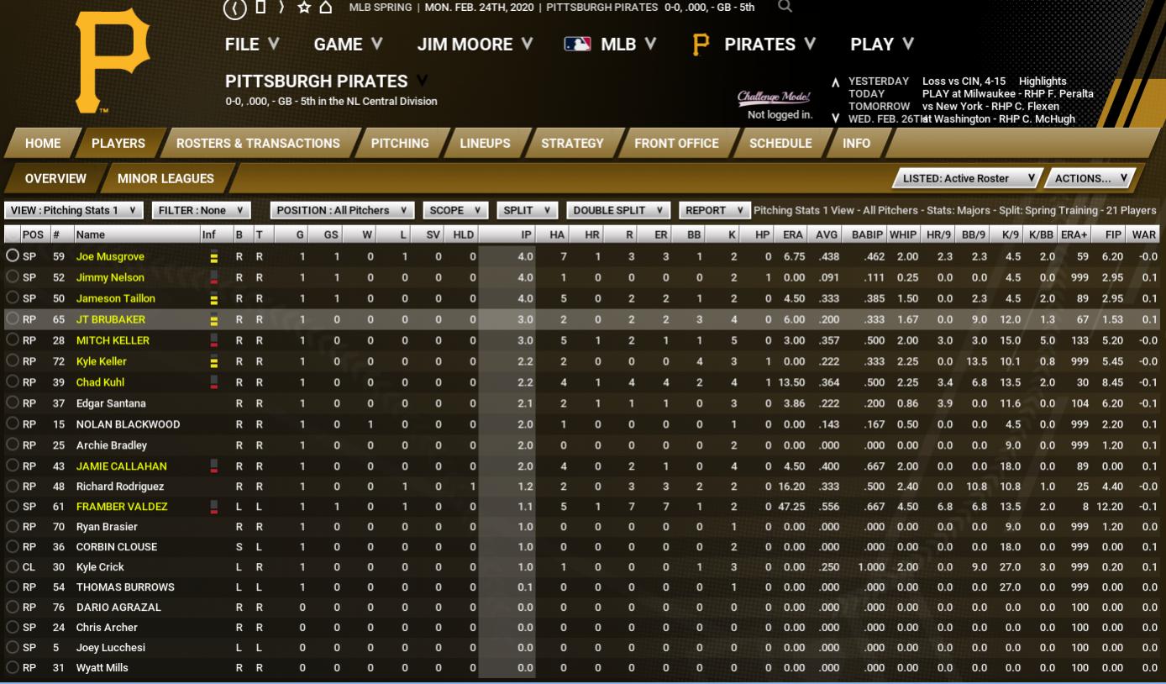Open player link Jameson Taillon
Screen dimensions: 1166x684
115,298
